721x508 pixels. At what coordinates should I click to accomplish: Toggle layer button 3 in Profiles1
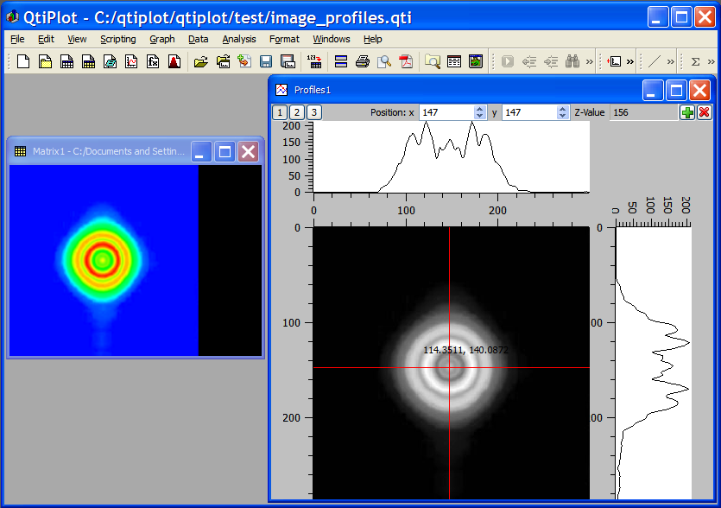point(314,112)
